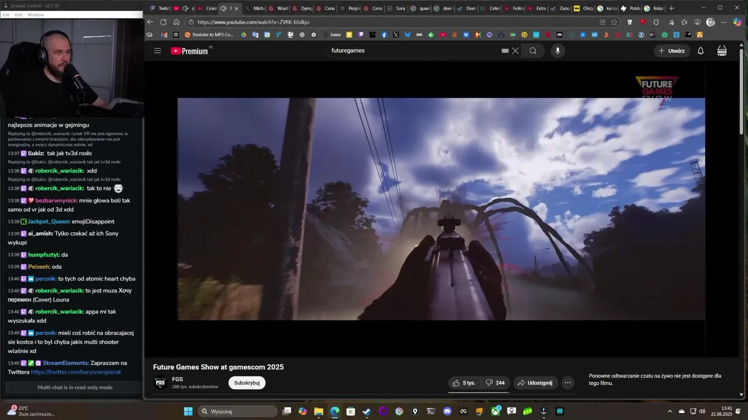The image size is (748, 420).
Task: Click the Udostępnij share button
Action: (535, 383)
